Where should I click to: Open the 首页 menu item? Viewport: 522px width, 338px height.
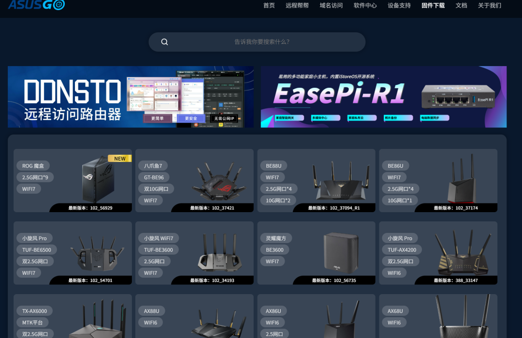point(269,5)
